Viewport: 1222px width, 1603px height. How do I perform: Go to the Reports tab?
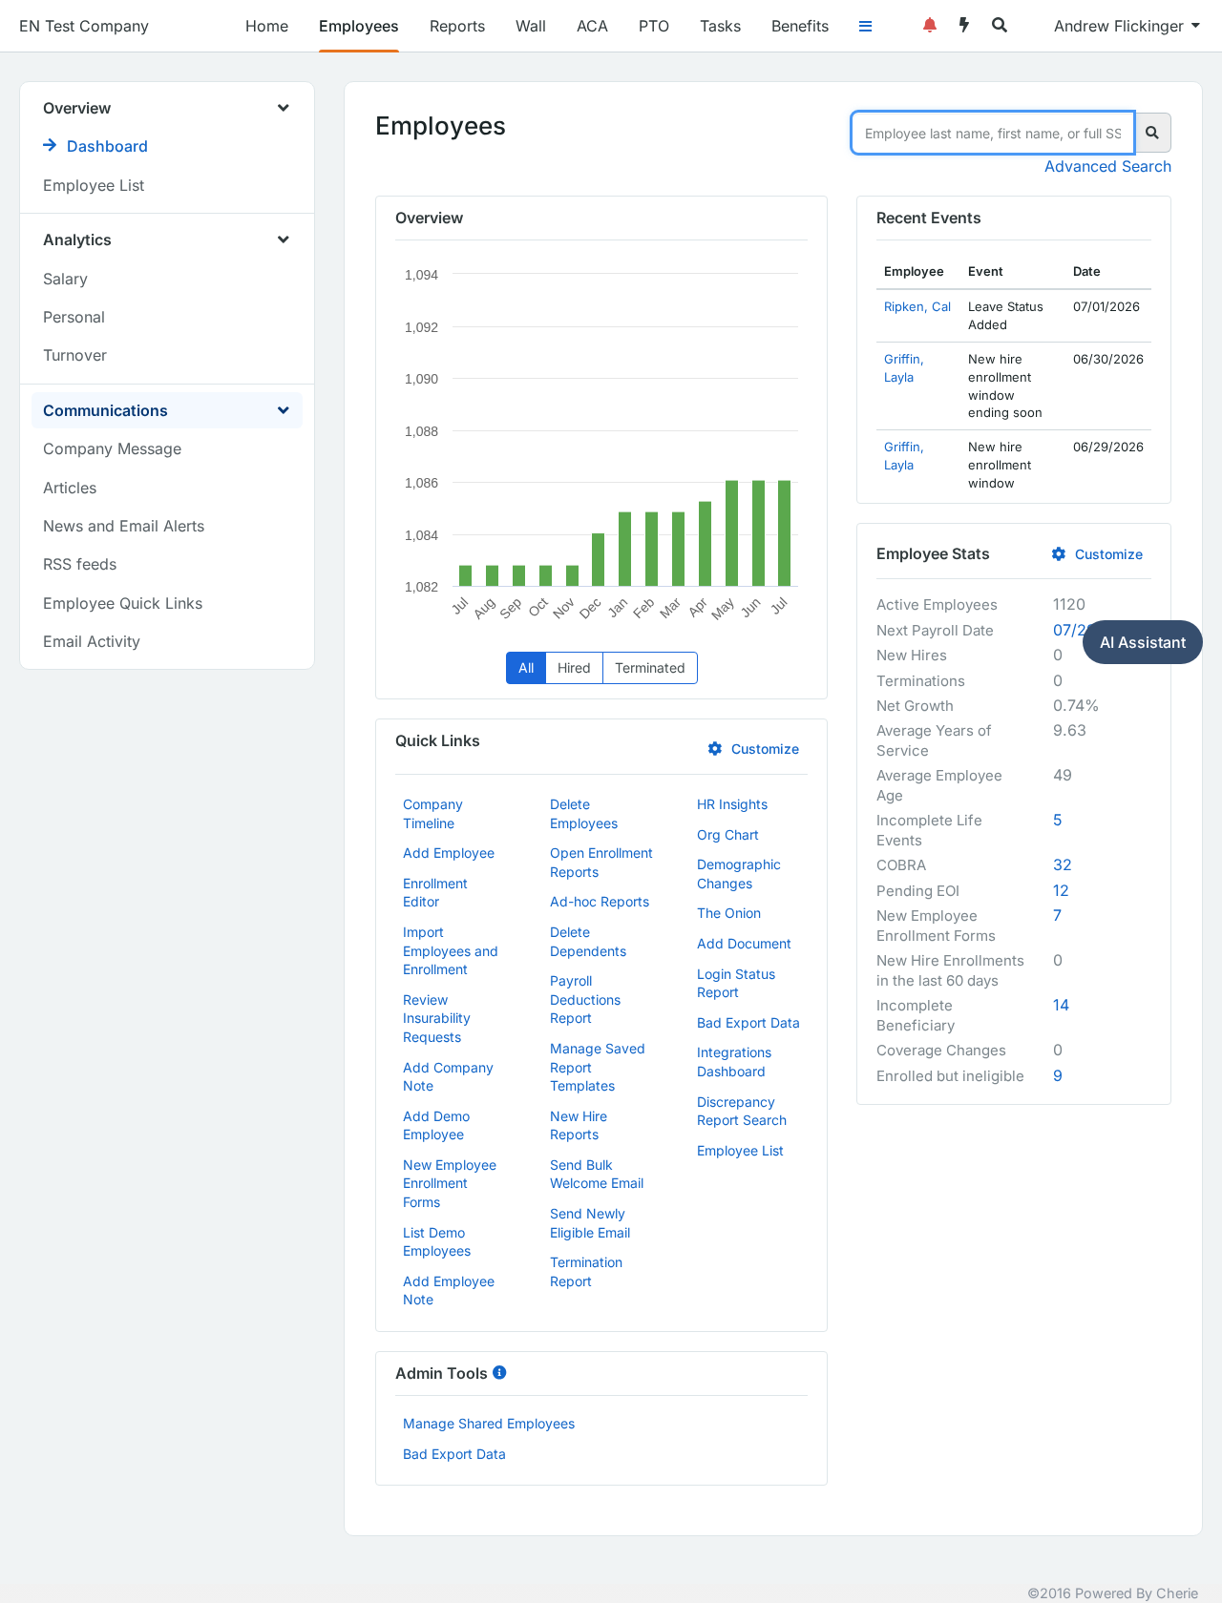(457, 26)
